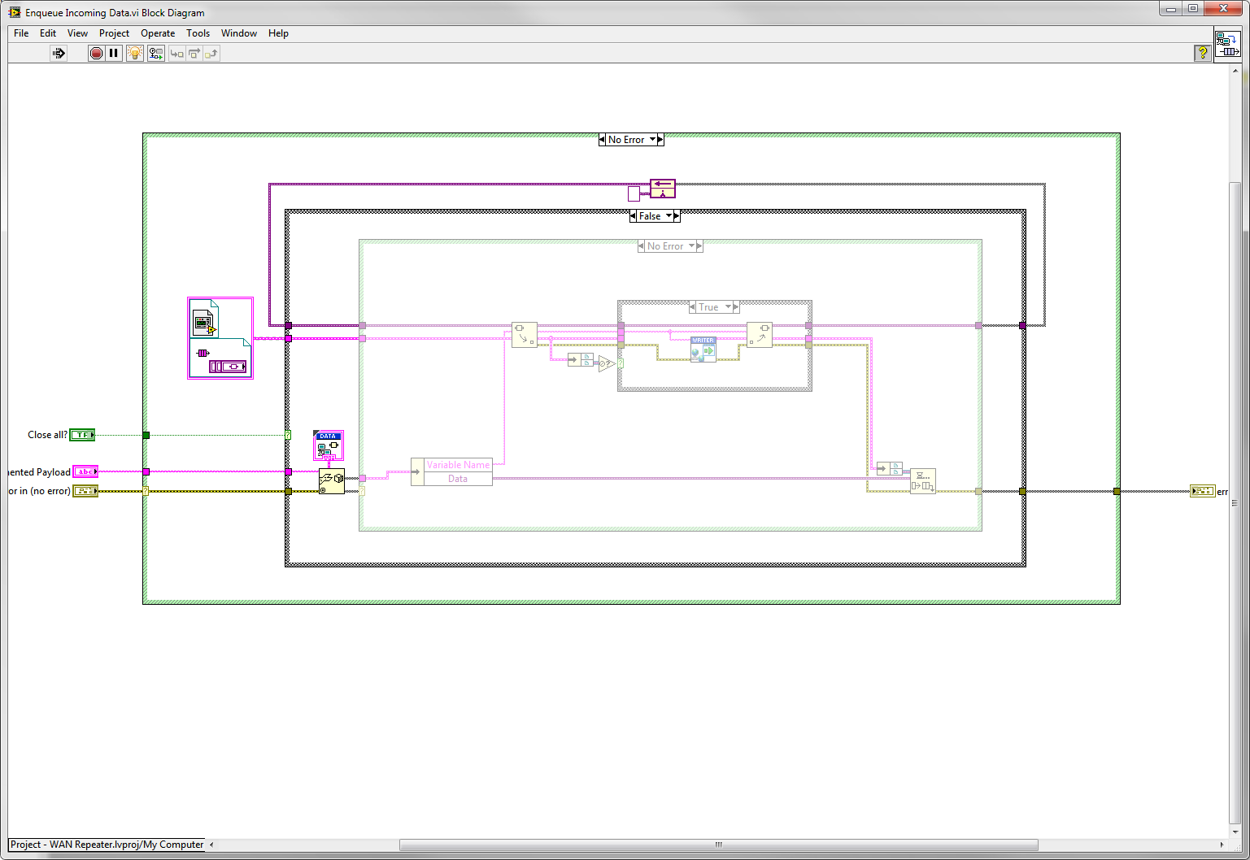The height and width of the screenshot is (860, 1250).
Task: Click the Run Continuously arrow button
Action: [x=59, y=54]
